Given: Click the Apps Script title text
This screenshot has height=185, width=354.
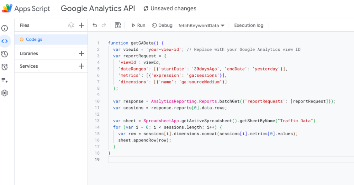Looking at the screenshot, I should pos(32,9).
